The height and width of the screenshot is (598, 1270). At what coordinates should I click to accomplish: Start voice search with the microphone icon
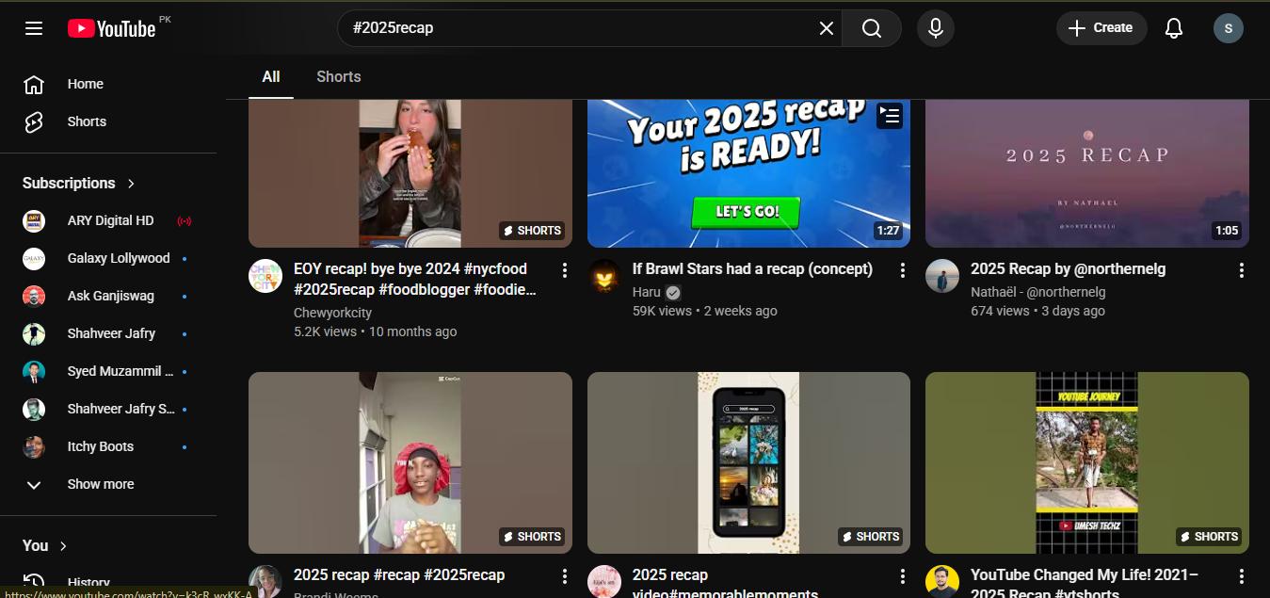pos(935,28)
